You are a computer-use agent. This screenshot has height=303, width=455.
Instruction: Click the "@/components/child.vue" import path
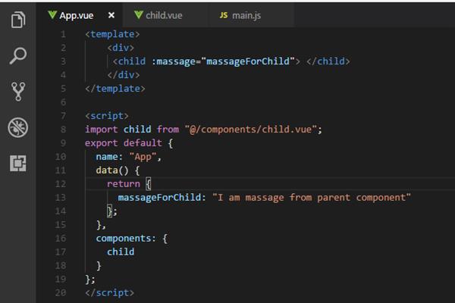click(253, 129)
